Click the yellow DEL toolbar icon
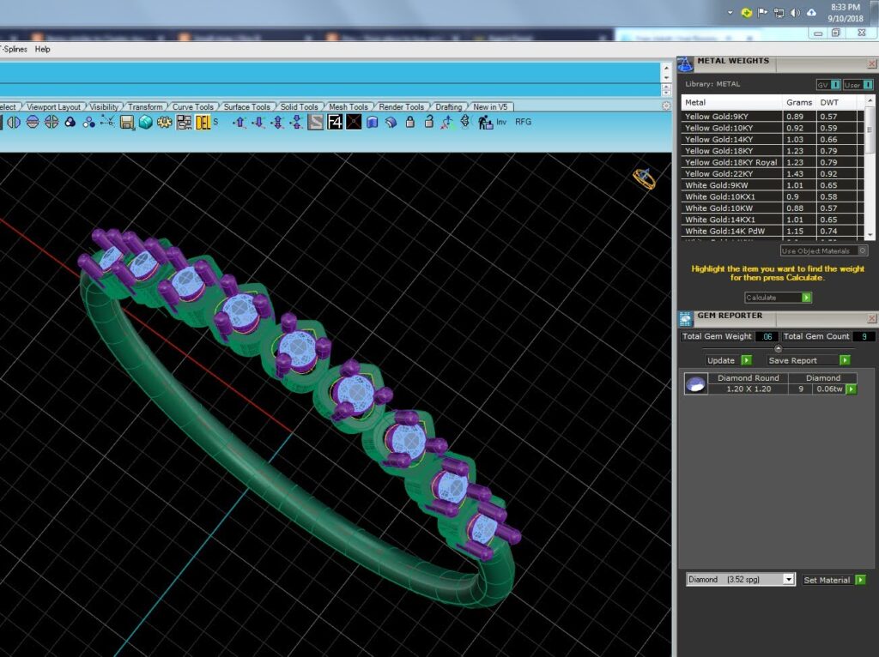The image size is (879, 657). coord(203,122)
